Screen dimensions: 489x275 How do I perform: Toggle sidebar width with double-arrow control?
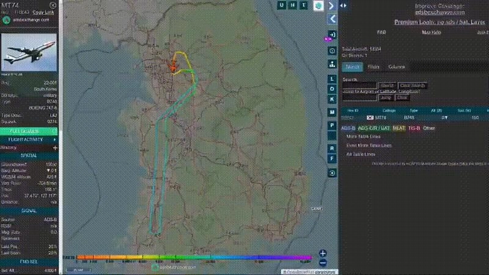click(x=344, y=5)
